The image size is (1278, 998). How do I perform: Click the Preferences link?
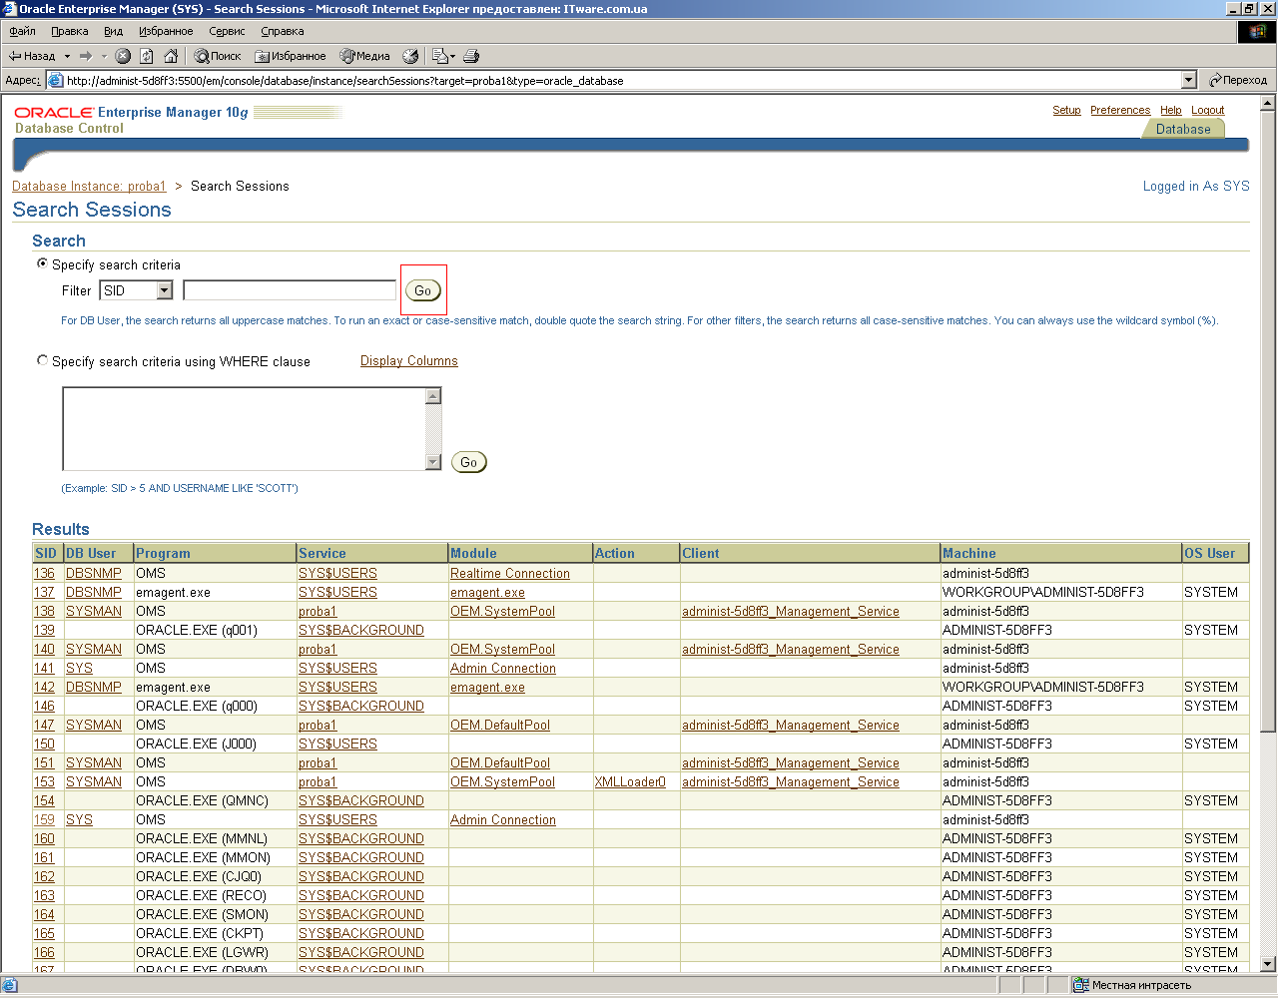1120,110
